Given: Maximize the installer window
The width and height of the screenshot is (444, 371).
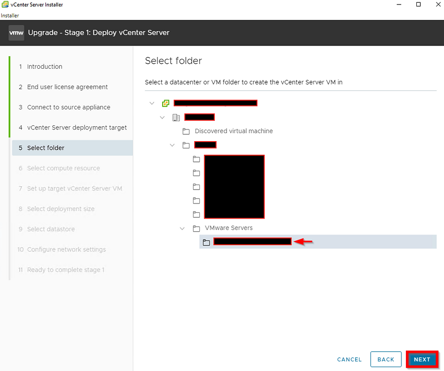Looking at the screenshot, I should coord(418,5).
